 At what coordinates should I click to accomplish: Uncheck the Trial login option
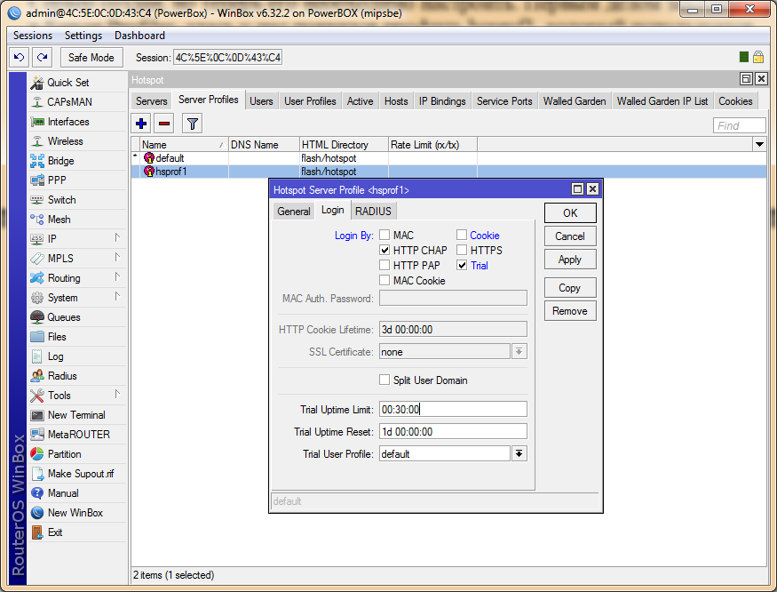point(462,266)
